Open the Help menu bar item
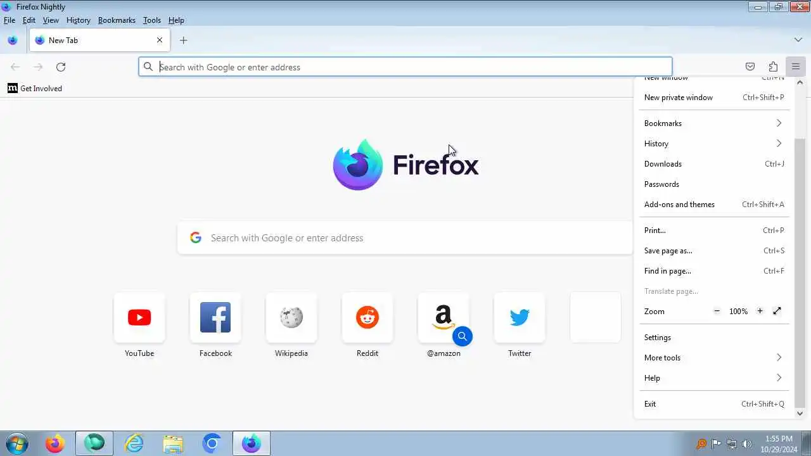The image size is (811, 456). pyautogui.click(x=176, y=20)
